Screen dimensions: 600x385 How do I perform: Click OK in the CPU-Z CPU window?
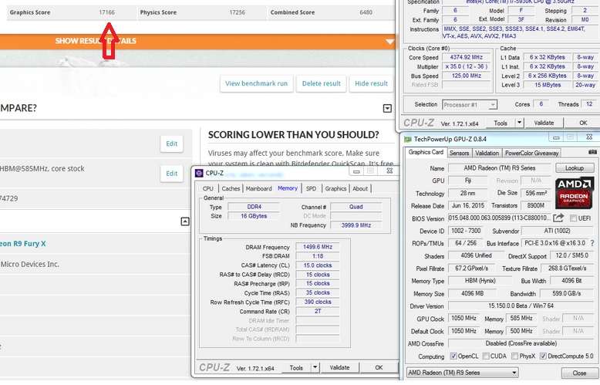tap(583, 123)
